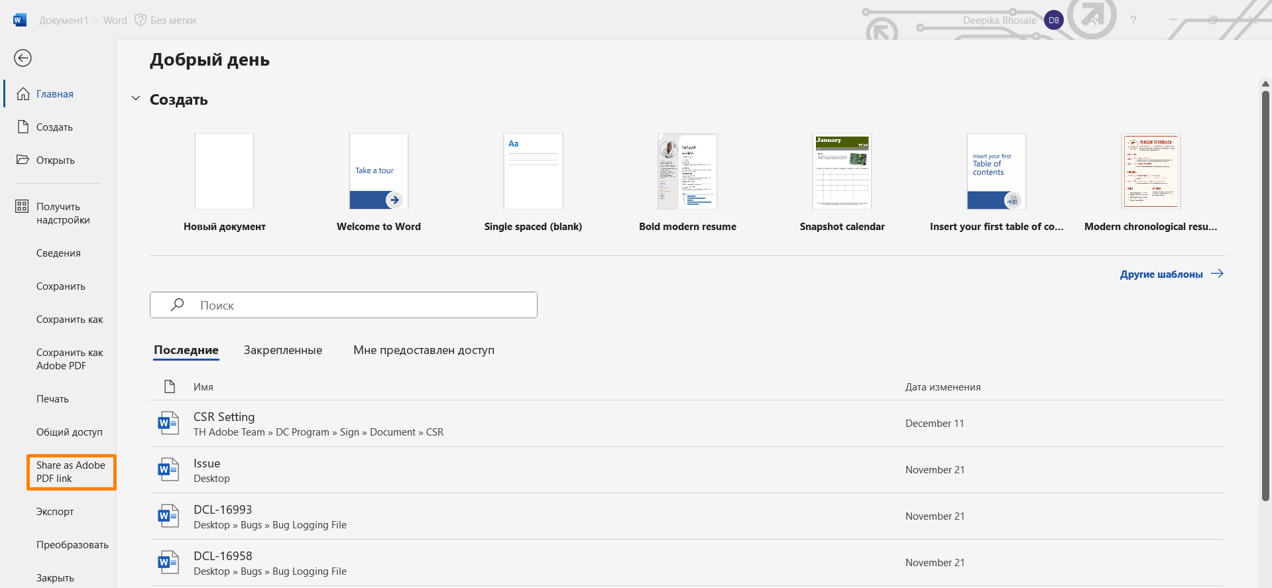This screenshot has width=1272, height=588.
Task: Click the vertical scrollbar thumb
Action: tap(1265, 296)
